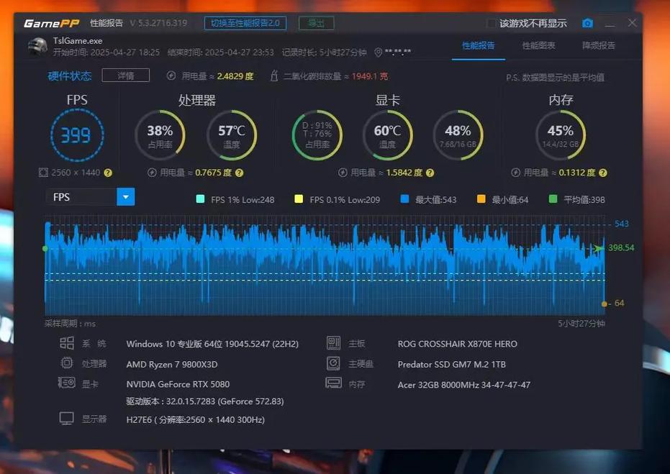670x474 pixels.
Task: Click the help icon beside 2560 x 1440
Action: tap(108, 173)
